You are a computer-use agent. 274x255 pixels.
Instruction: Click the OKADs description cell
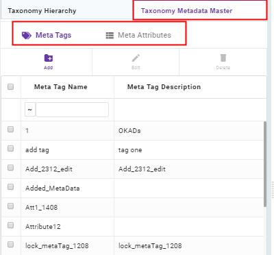[188, 131]
